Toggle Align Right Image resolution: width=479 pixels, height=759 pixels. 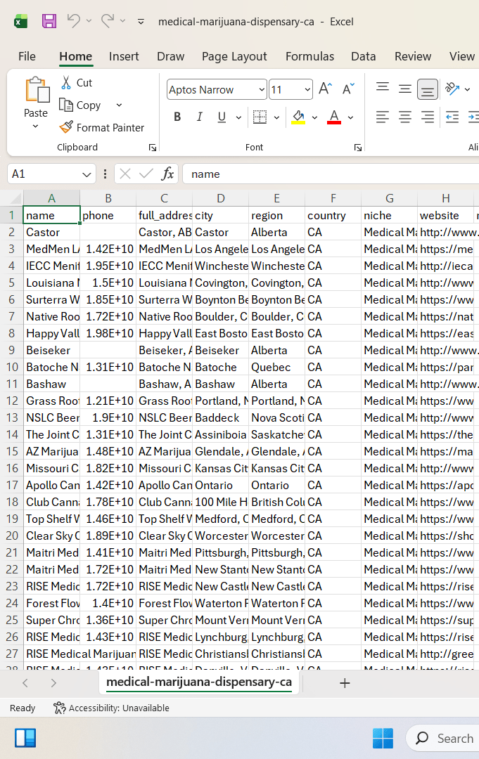click(x=427, y=117)
